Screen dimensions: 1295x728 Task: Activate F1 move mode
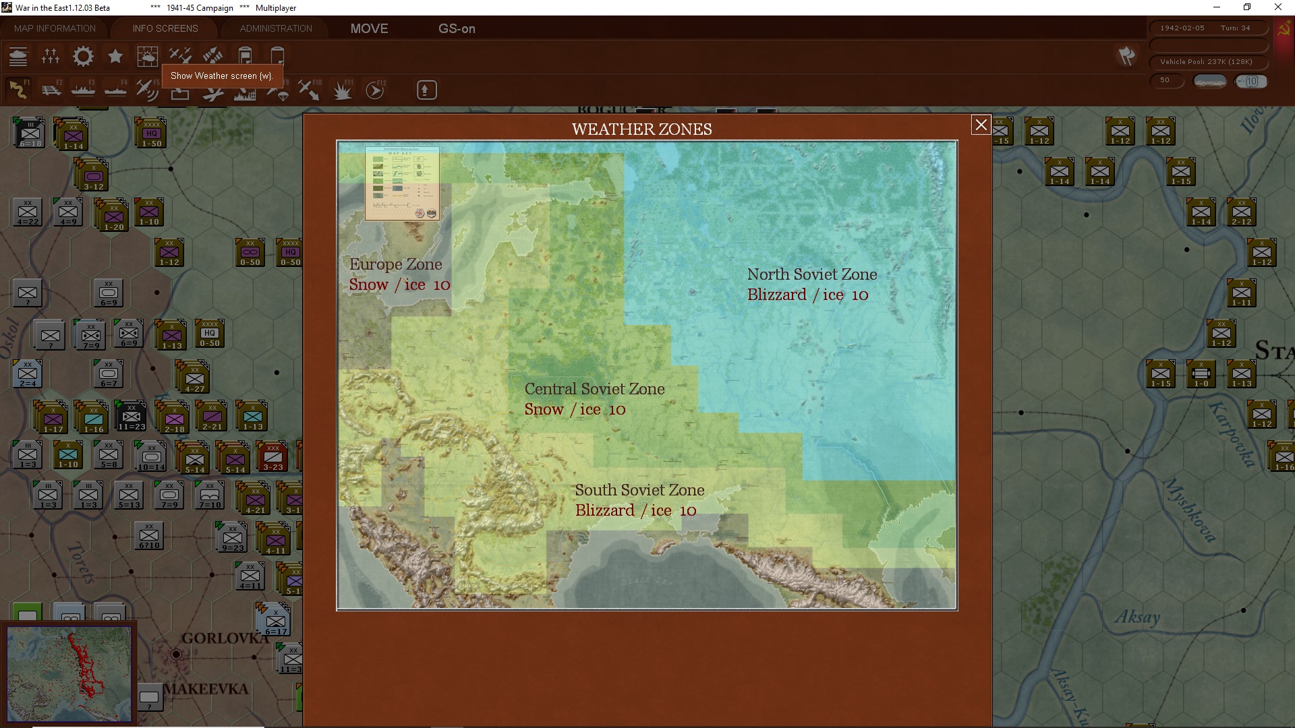coord(18,90)
